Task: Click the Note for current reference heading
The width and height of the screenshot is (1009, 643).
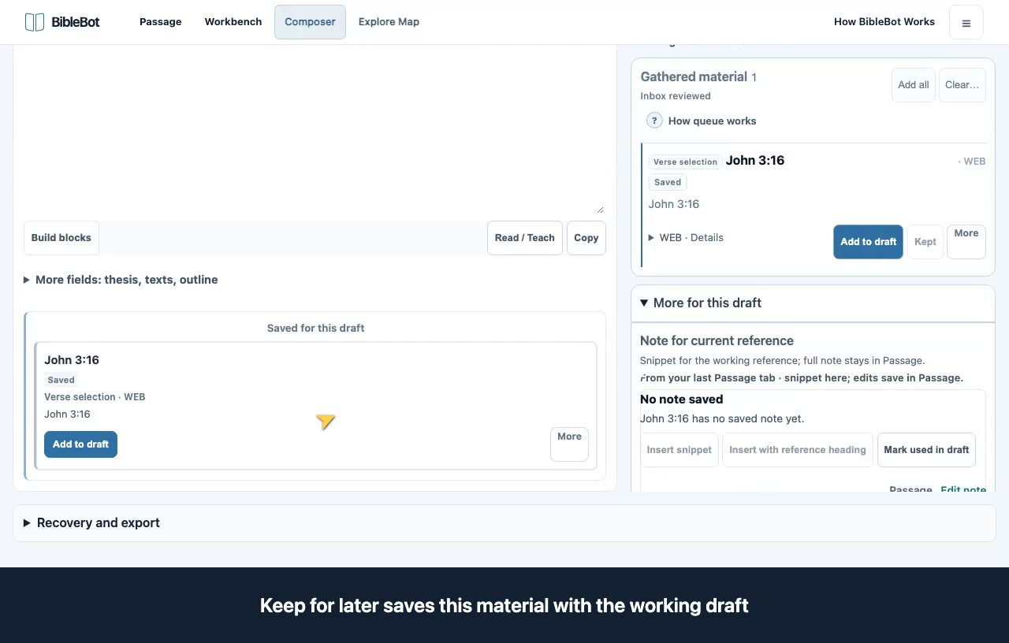Action: coord(717,341)
